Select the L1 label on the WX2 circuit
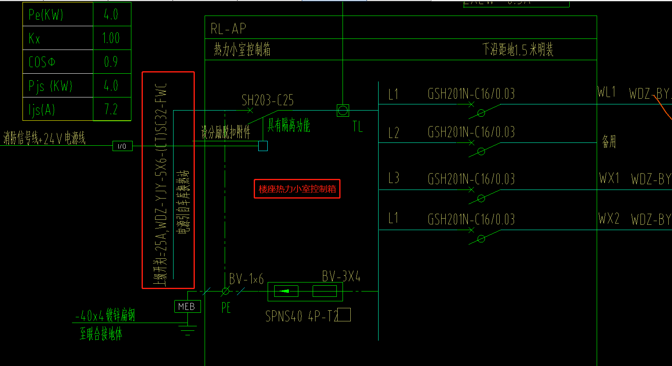The image size is (672, 366). pos(393,218)
